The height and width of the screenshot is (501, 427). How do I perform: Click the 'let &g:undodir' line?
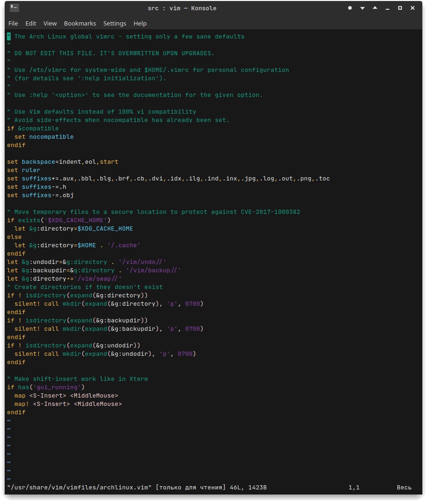(87, 262)
